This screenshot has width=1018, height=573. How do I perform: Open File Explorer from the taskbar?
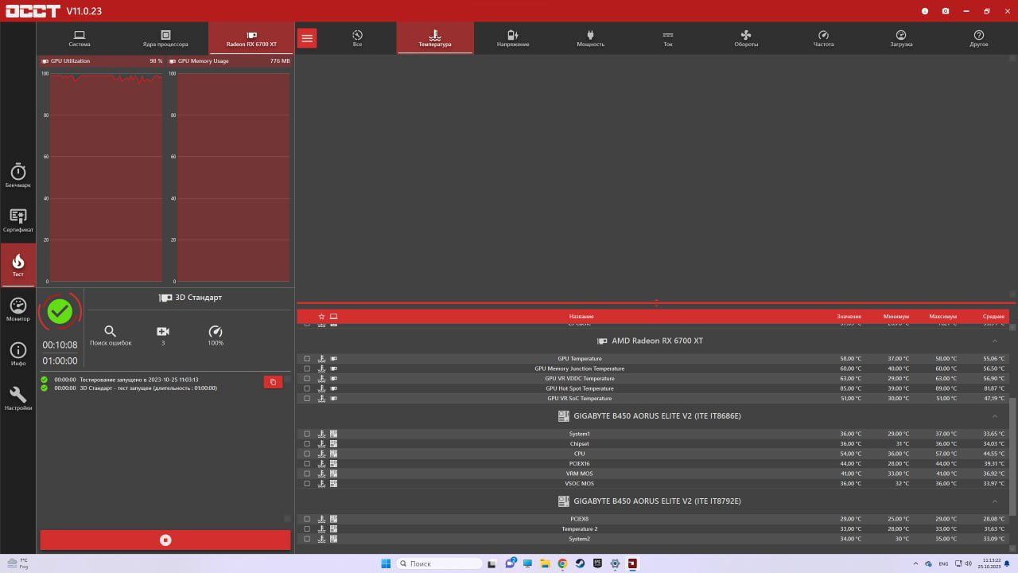click(545, 563)
